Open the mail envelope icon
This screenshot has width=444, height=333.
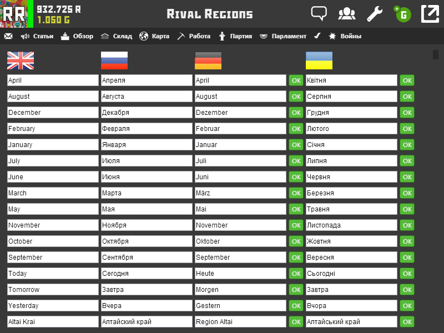coord(8,36)
